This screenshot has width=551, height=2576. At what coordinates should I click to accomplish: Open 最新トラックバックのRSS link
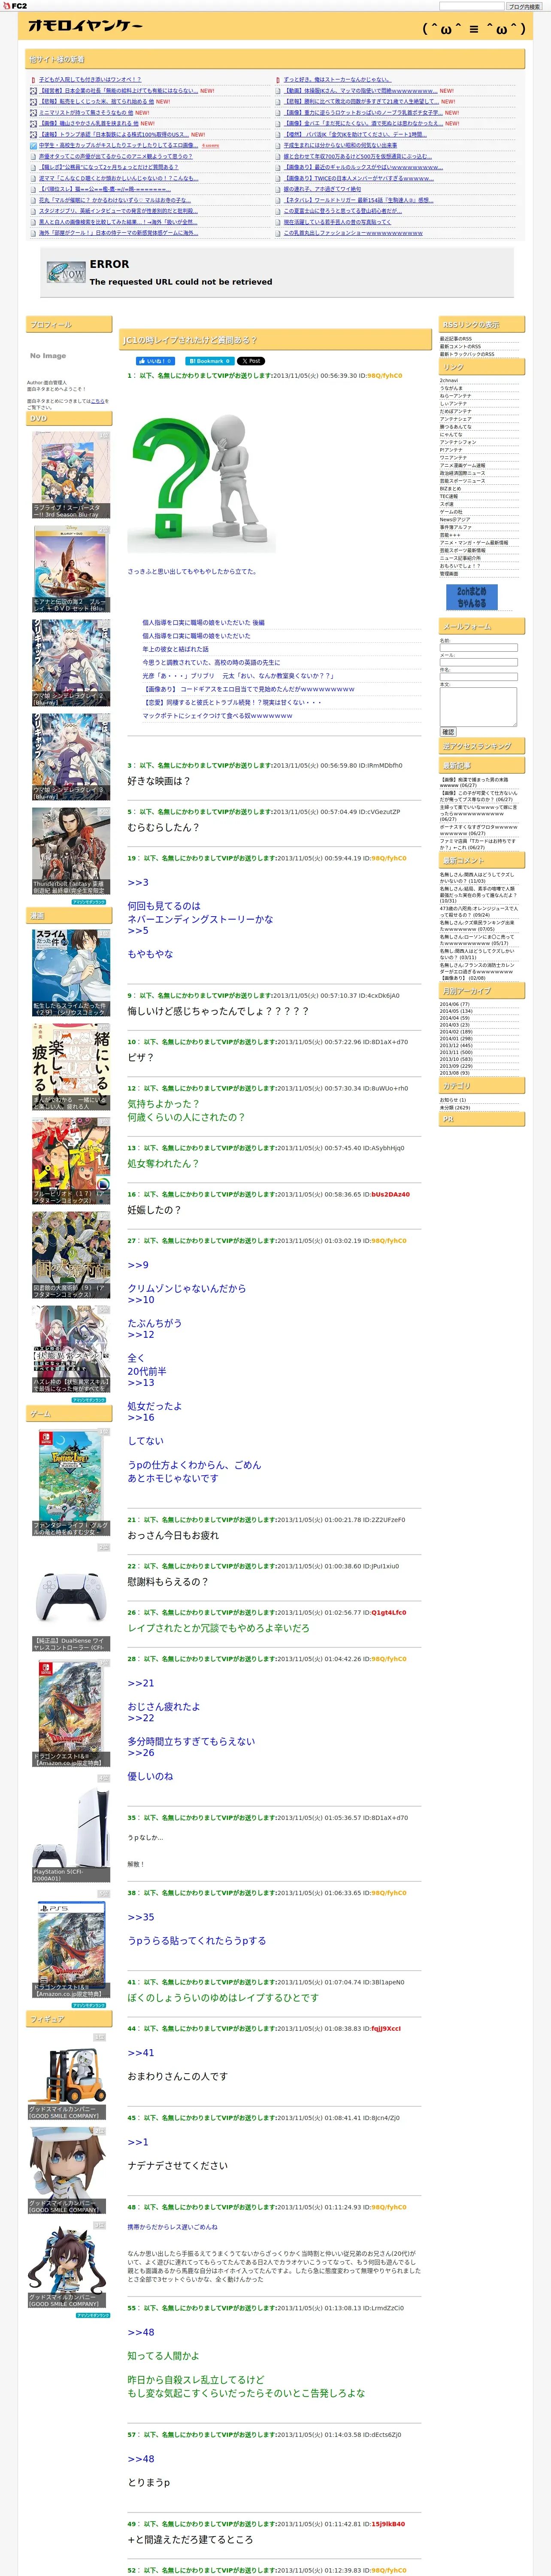point(467,354)
